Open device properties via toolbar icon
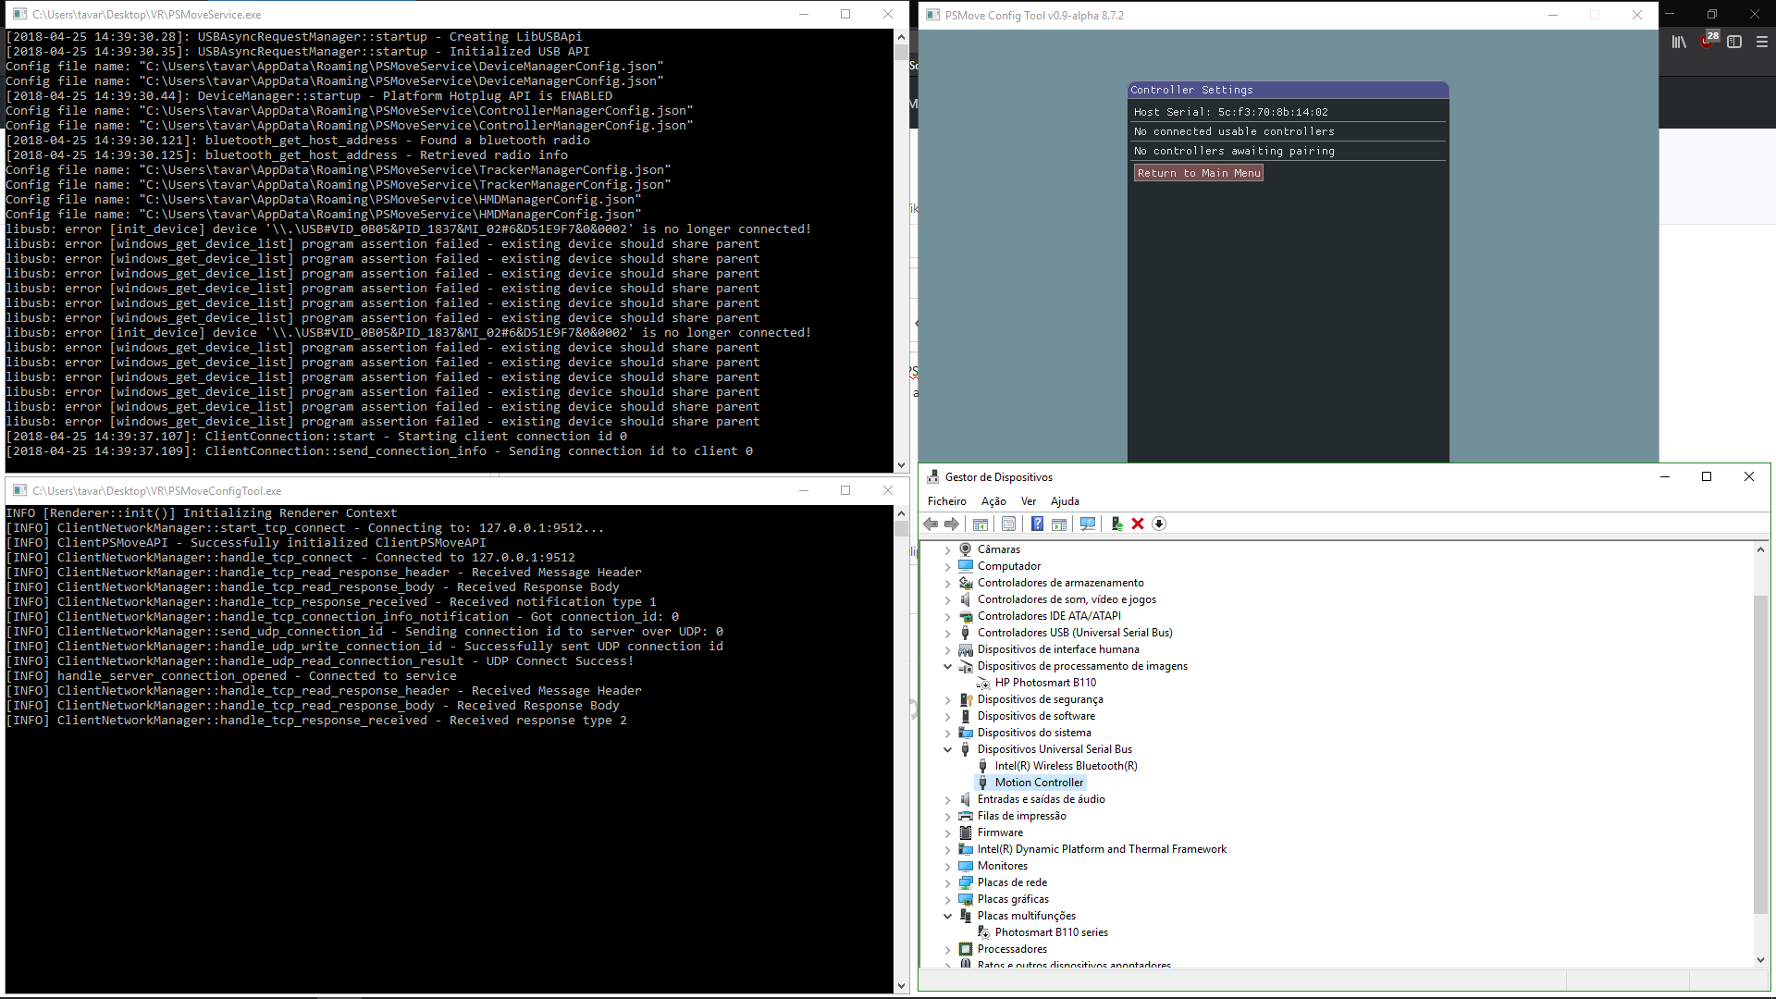This screenshot has width=1776, height=999. tap(1008, 524)
